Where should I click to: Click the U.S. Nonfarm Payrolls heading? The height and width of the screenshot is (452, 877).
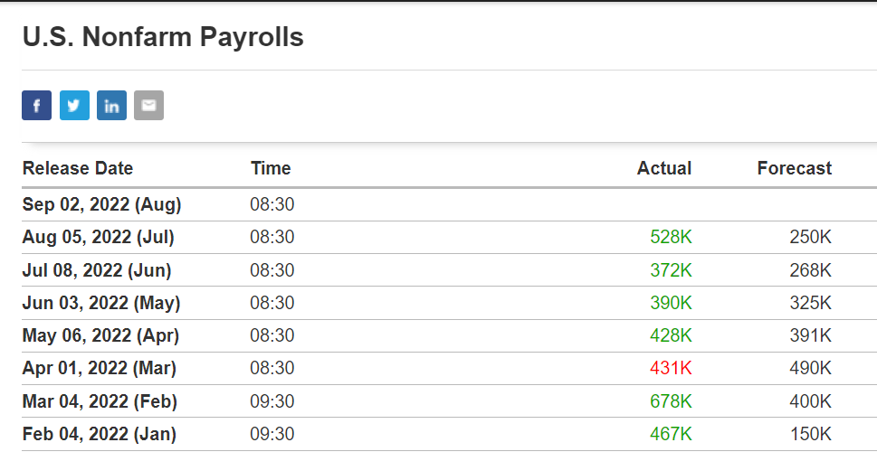pyautogui.click(x=163, y=37)
